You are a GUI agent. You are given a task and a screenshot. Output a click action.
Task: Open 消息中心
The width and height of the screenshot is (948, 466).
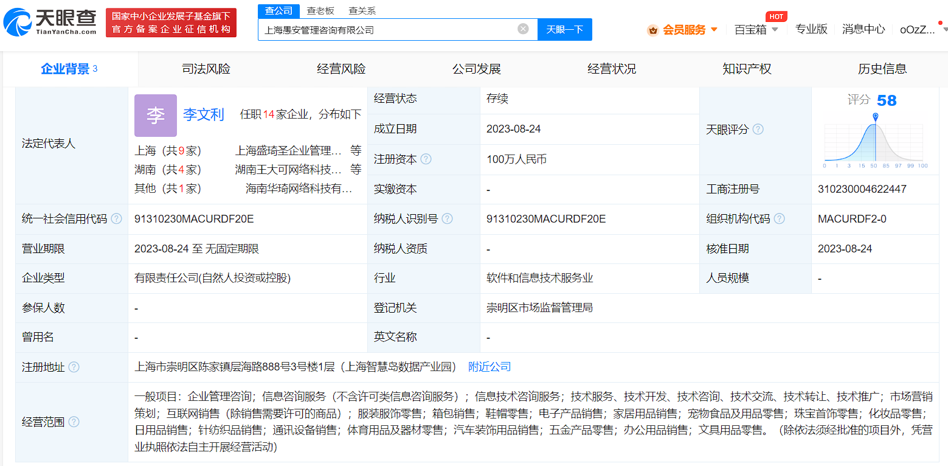point(863,29)
